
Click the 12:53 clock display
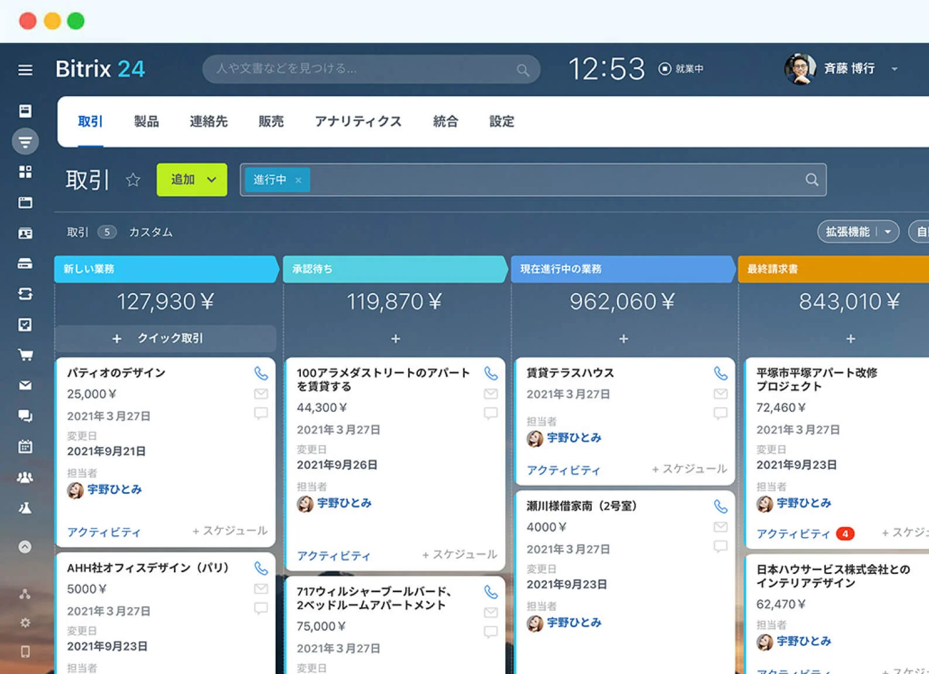pos(606,69)
